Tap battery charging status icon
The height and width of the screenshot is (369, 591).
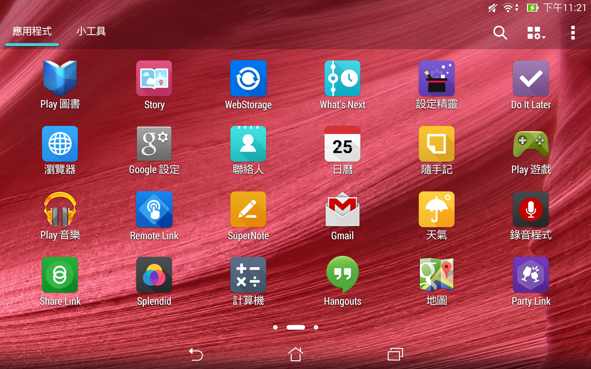click(533, 8)
